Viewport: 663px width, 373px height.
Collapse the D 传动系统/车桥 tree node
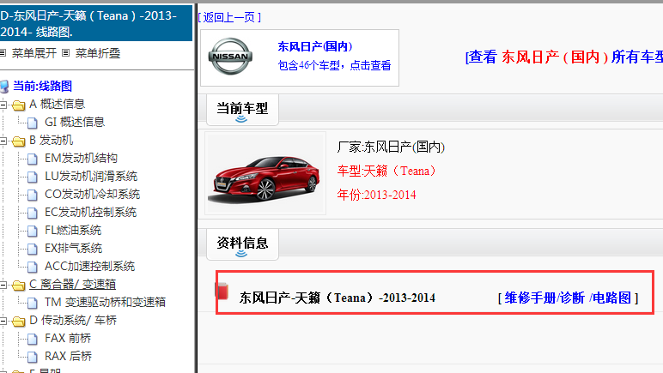pos(3,321)
